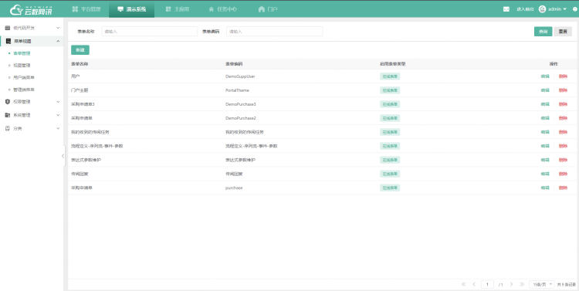Viewport: 579px width, 291px height.
Task: Click the 平台管理 grid icon in header
Action: tap(75, 9)
